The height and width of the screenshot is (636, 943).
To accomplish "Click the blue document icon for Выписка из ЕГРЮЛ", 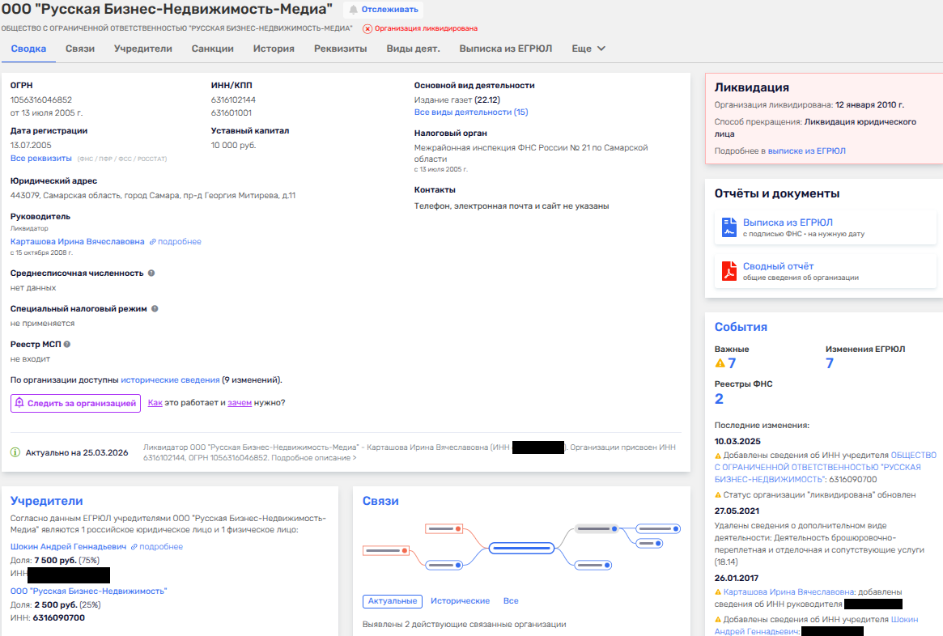I will click(x=728, y=227).
